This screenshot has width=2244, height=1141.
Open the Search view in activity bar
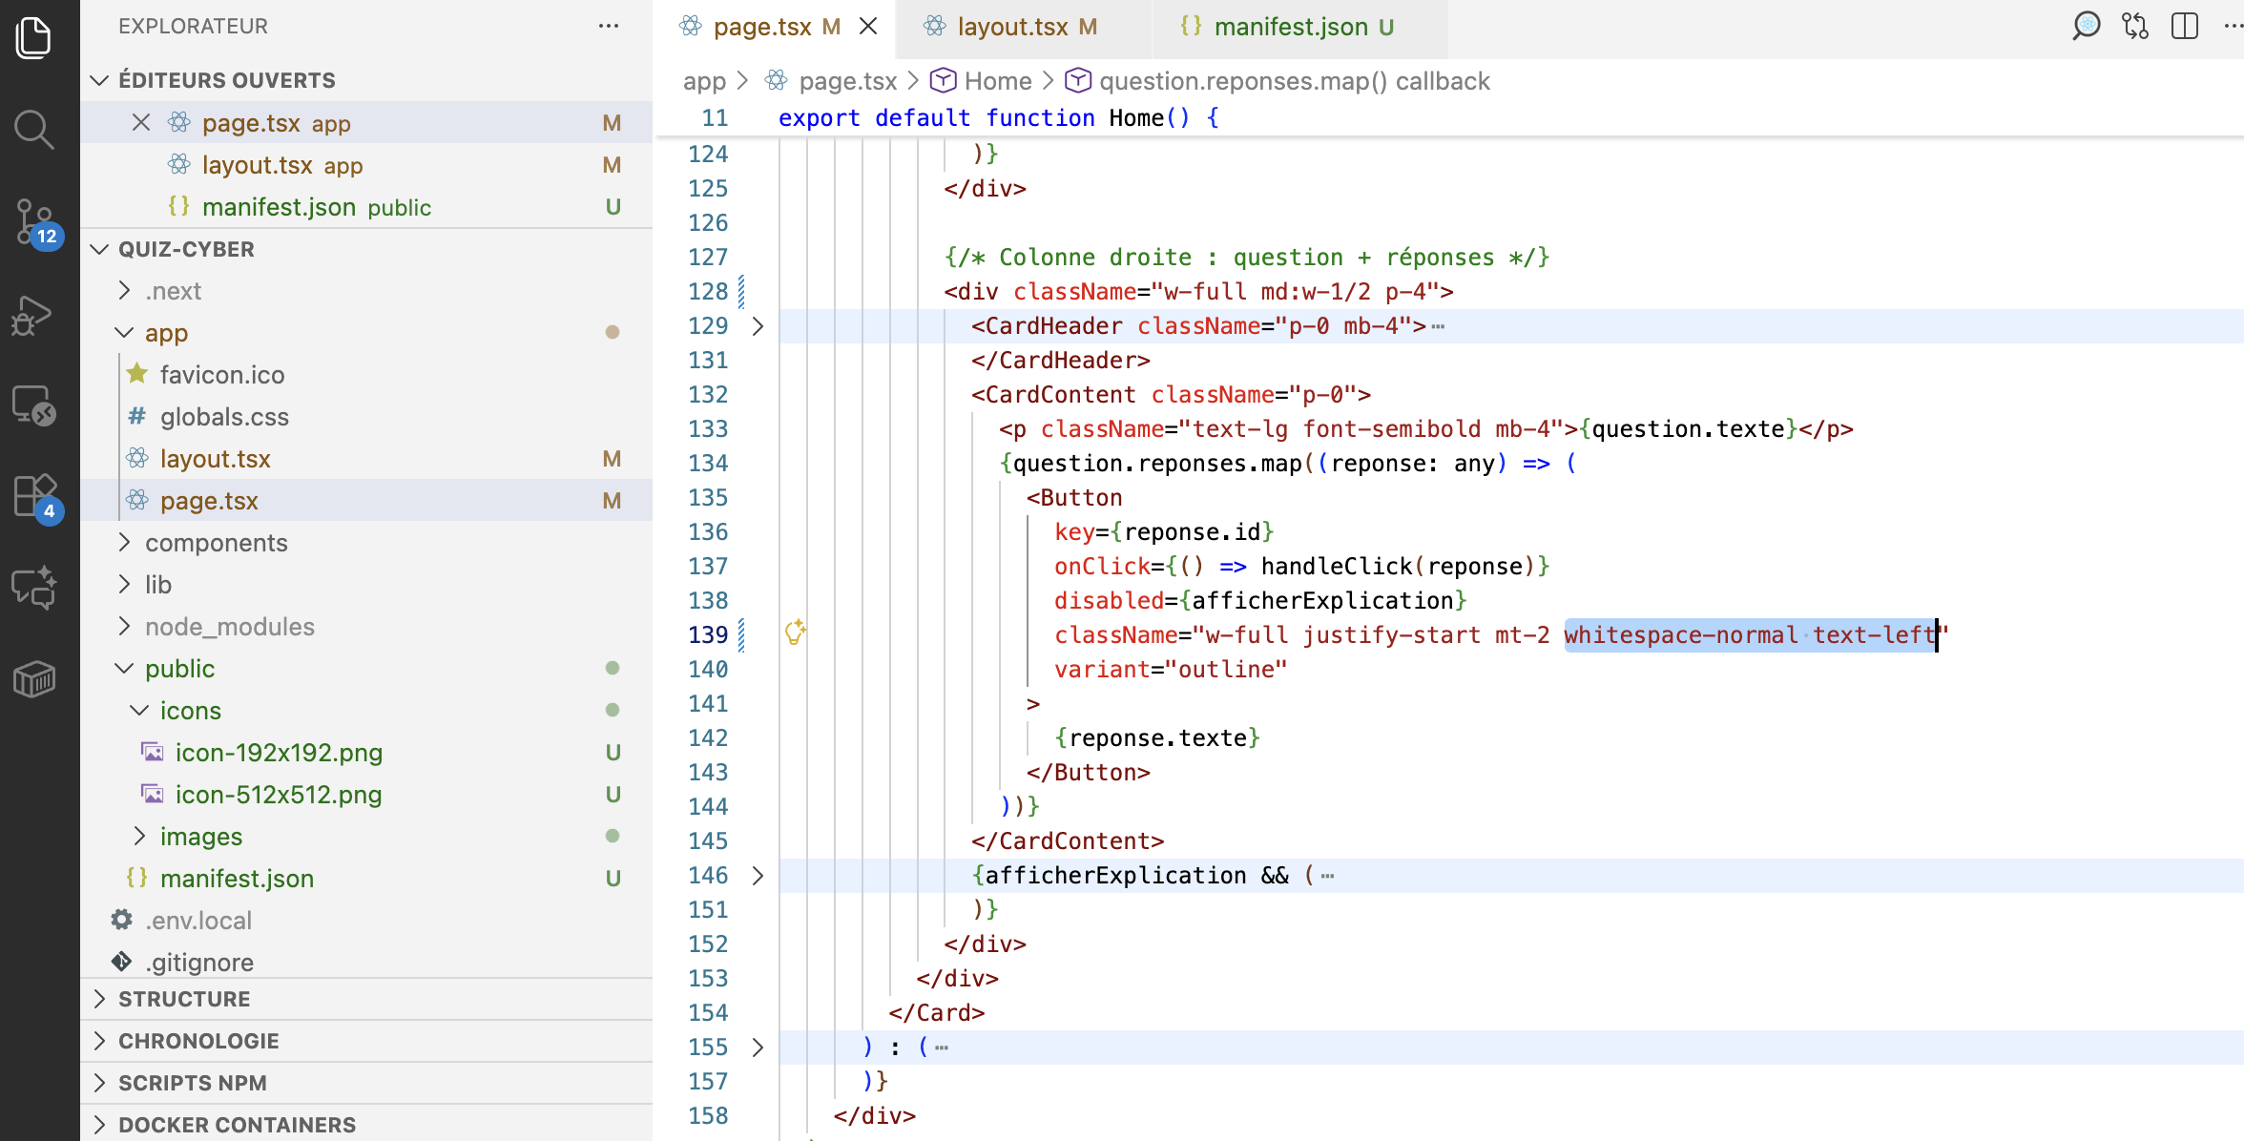coord(34,130)
